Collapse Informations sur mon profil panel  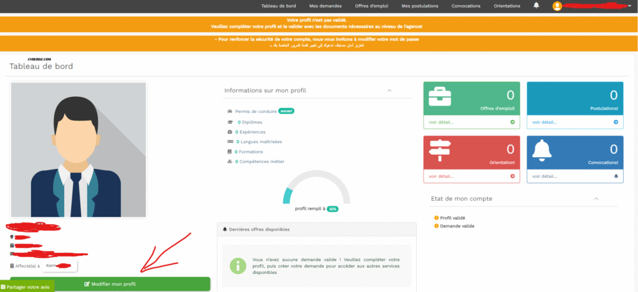click(x=389, y=91)
